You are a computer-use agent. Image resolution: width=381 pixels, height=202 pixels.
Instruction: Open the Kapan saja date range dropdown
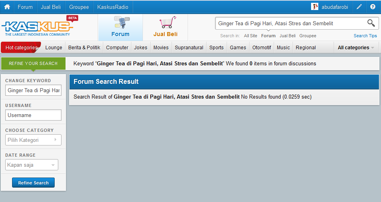(32, 165)
